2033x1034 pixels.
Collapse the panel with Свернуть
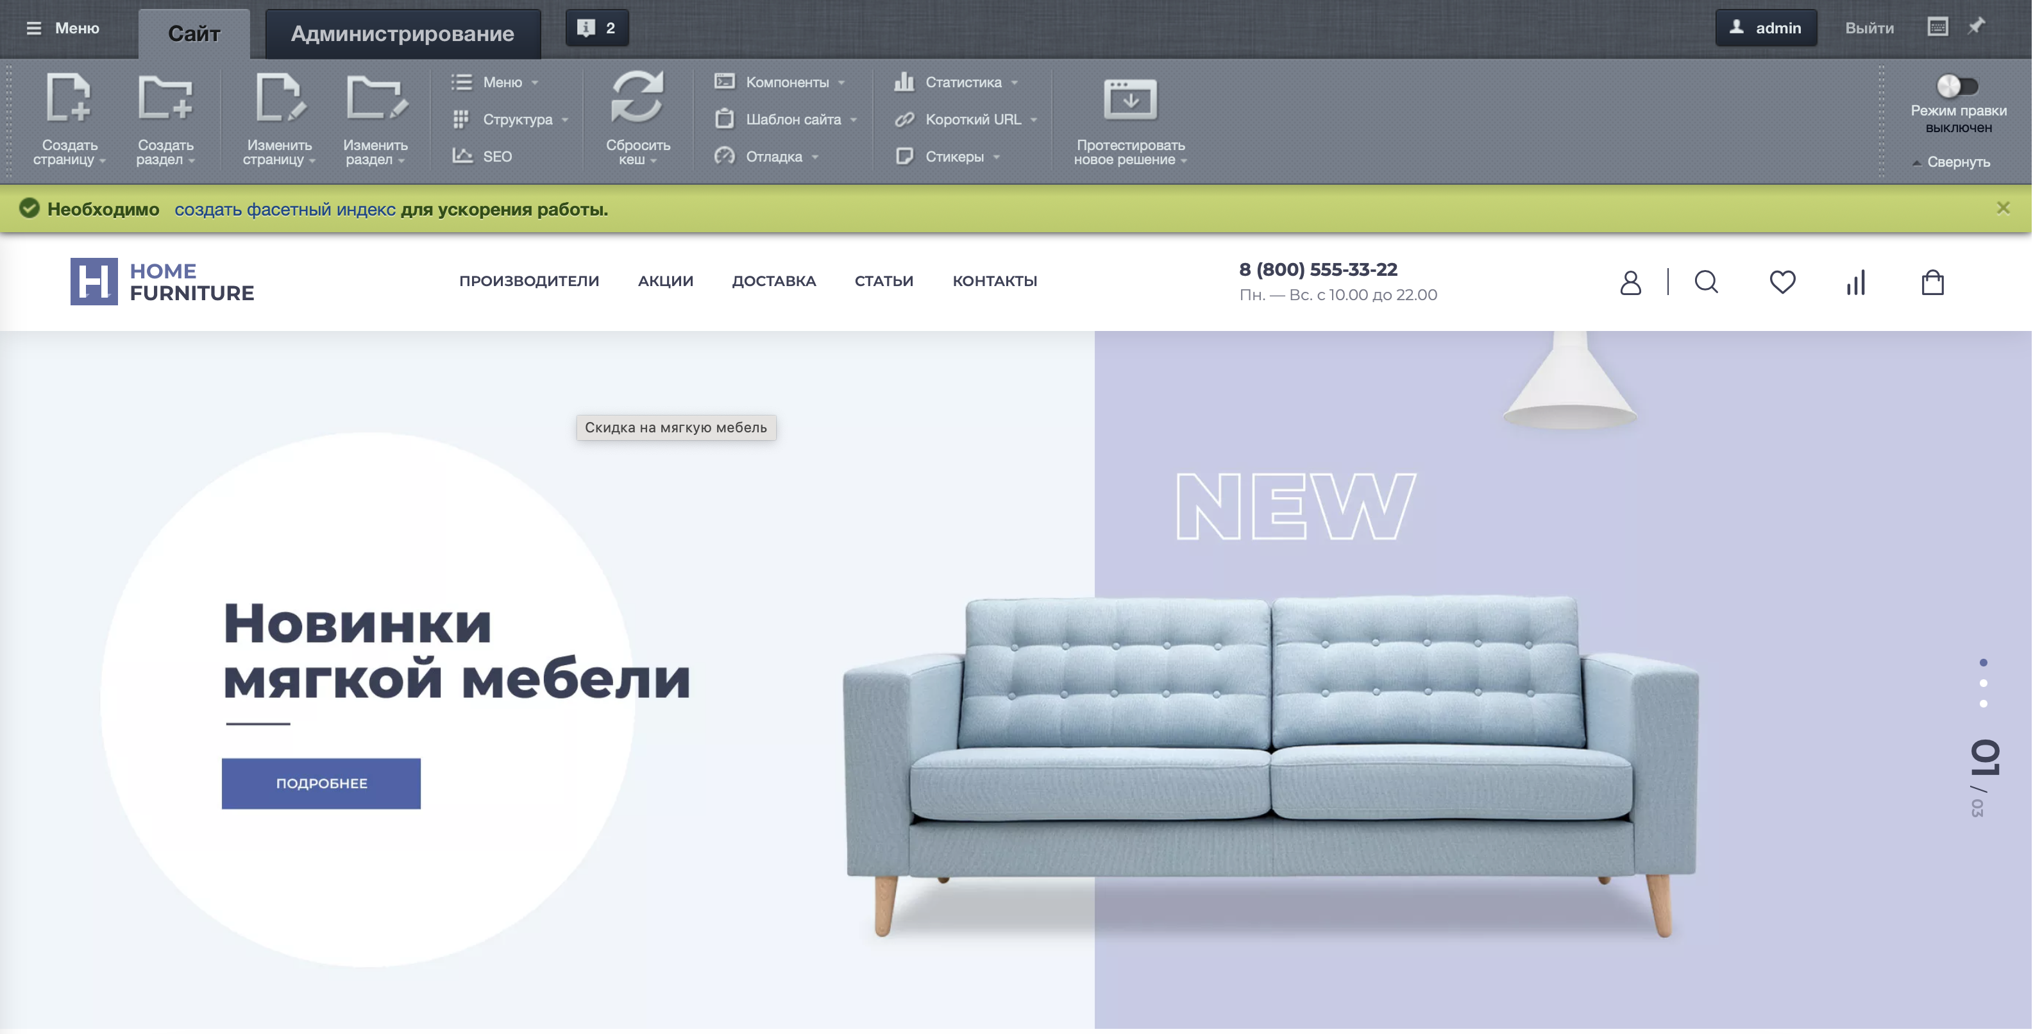[1951, 162]
